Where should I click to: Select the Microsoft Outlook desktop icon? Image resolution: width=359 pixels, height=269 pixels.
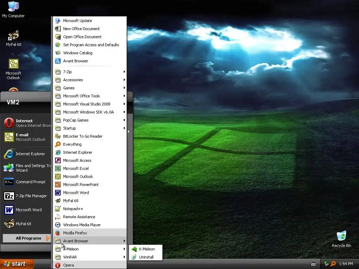[x=14, y=69]
